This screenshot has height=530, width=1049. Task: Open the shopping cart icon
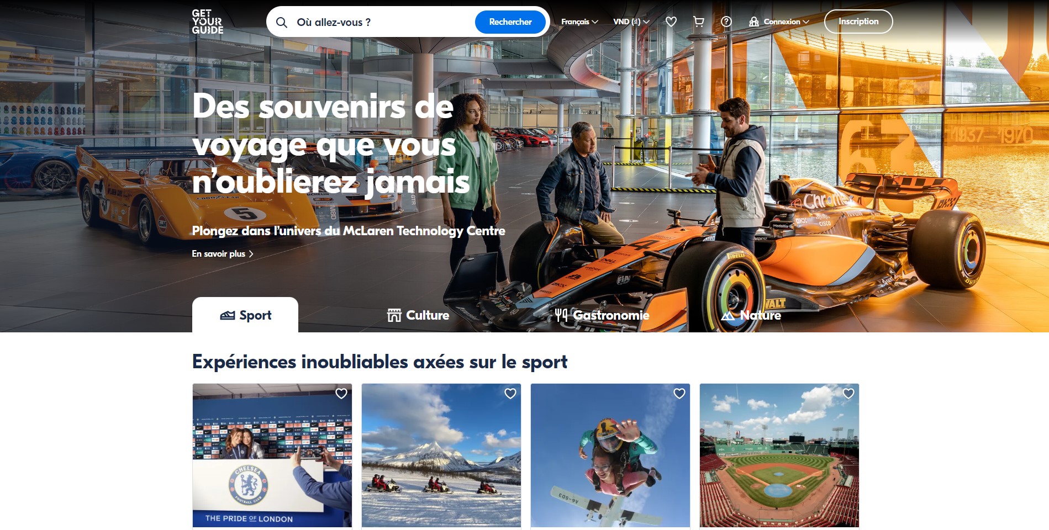699,22
